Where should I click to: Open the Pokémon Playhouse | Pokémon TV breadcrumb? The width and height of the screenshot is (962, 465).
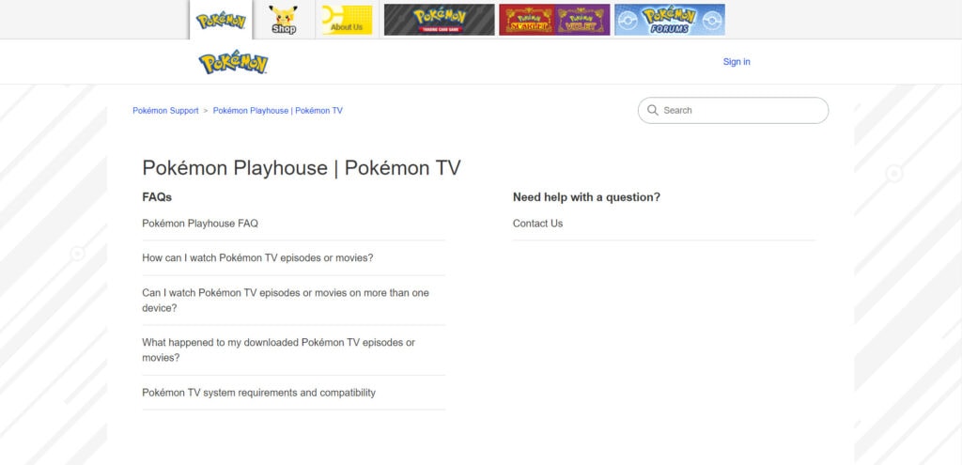278,111
